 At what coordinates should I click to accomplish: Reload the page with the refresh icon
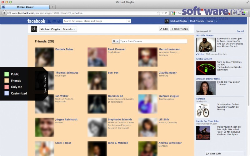coord(166,13)
